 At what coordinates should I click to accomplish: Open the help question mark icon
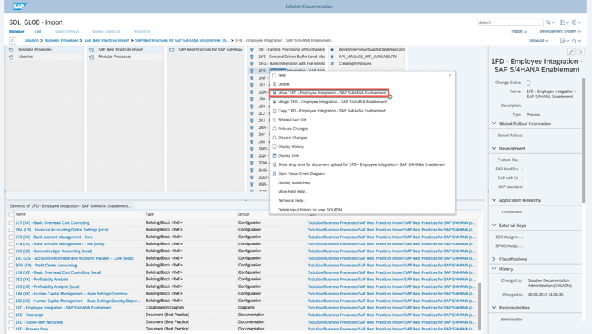(x=574, y=22)
